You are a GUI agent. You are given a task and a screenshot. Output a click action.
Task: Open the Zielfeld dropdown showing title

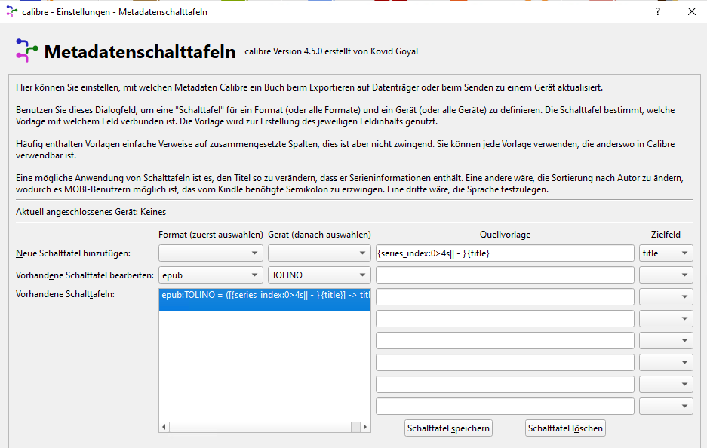[666, 253]
